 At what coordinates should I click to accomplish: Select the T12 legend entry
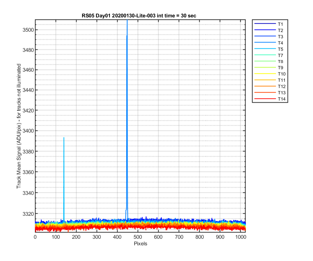[270, 86]
